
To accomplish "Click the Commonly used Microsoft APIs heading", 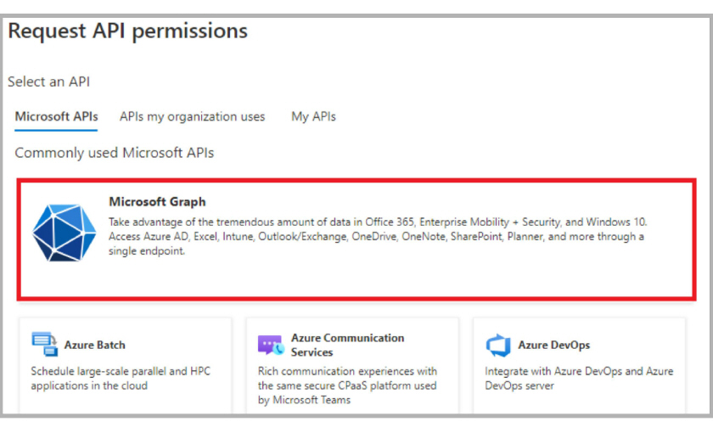I will [x=114, y=152].
